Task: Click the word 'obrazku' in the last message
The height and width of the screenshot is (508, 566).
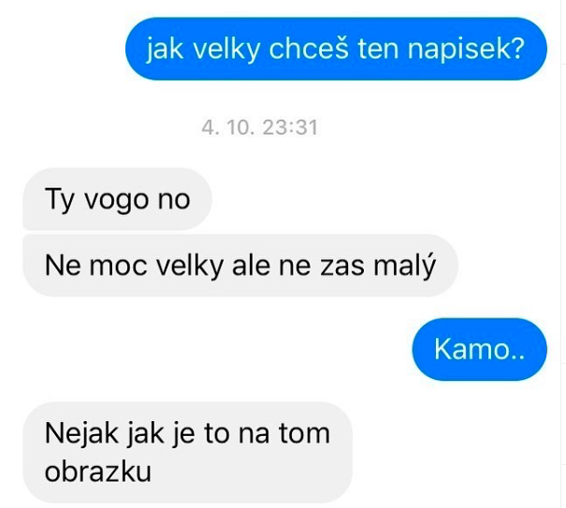Action: (x=98, y=472)
